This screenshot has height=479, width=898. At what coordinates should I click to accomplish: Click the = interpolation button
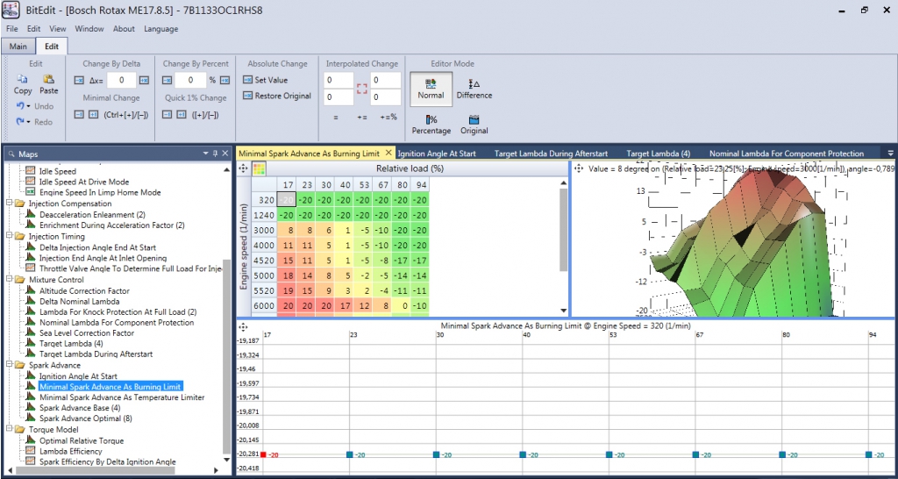point(336,117)
